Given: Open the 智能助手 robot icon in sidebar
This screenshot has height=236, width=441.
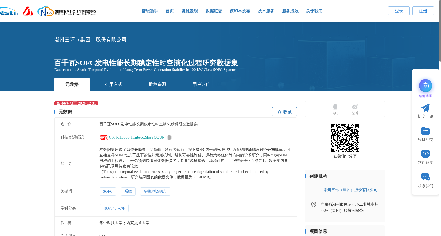Looking at the screenshot, I should tap(425, 86).
